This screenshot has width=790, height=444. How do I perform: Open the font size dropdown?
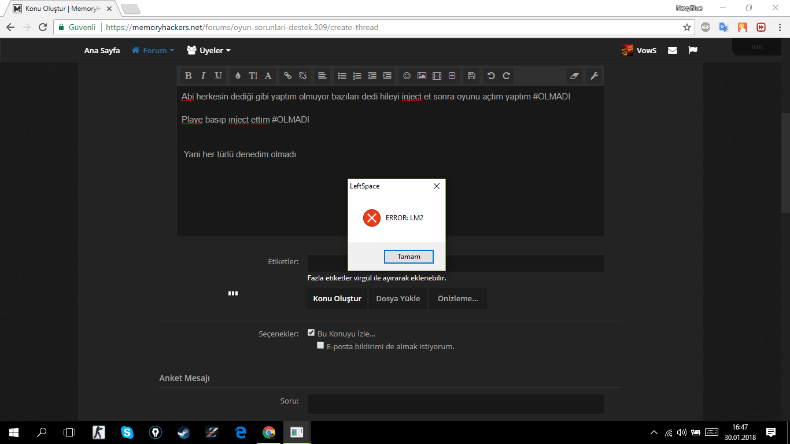point(253,76)
